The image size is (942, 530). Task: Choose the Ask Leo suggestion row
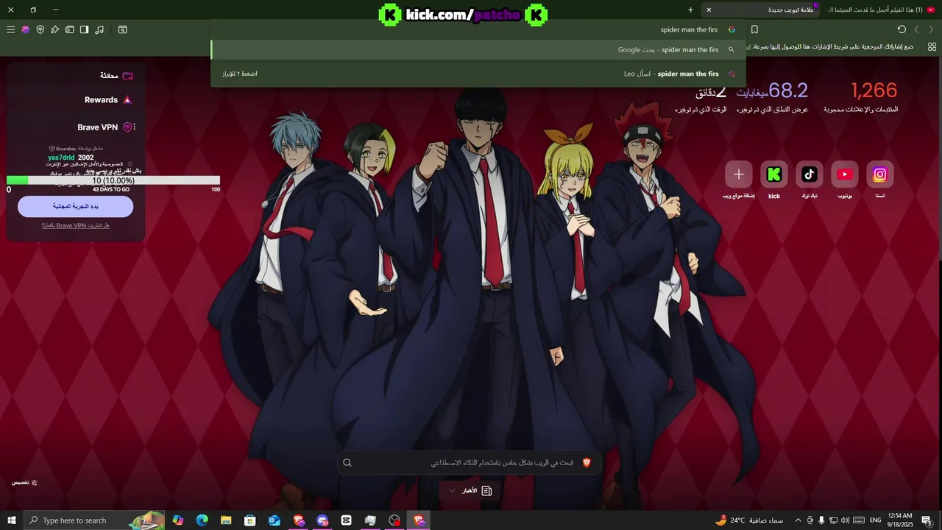tap(478, 74)
